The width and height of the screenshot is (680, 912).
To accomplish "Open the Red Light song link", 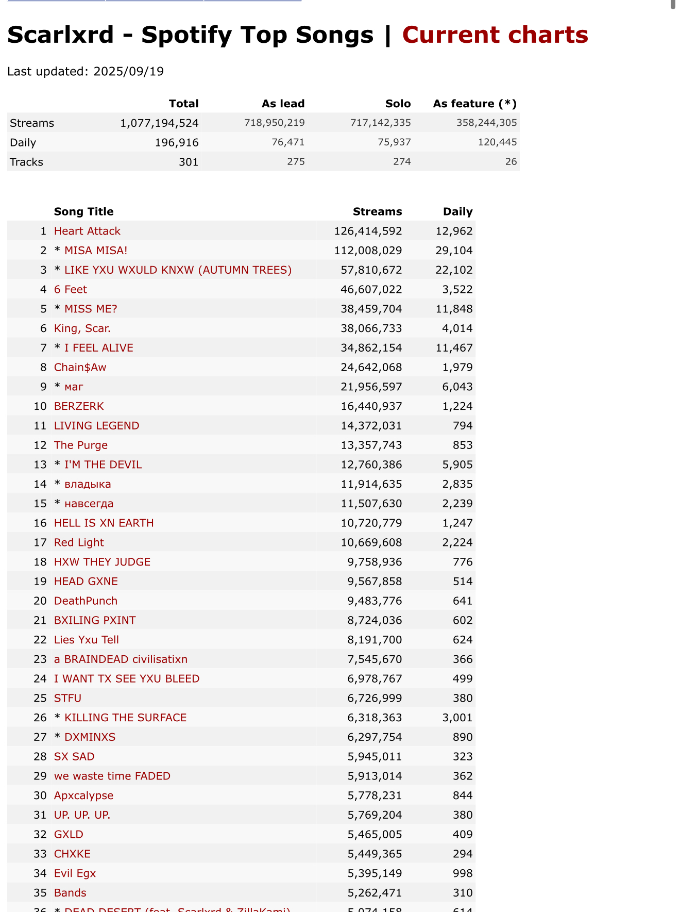I will point(79,542).
